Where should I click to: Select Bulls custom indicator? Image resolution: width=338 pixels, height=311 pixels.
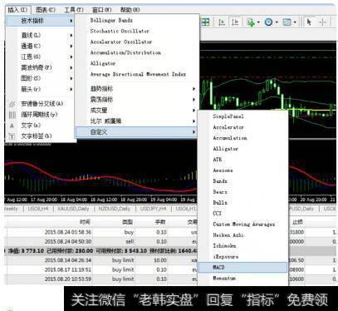pyautogui.click(x=242, y=203)
